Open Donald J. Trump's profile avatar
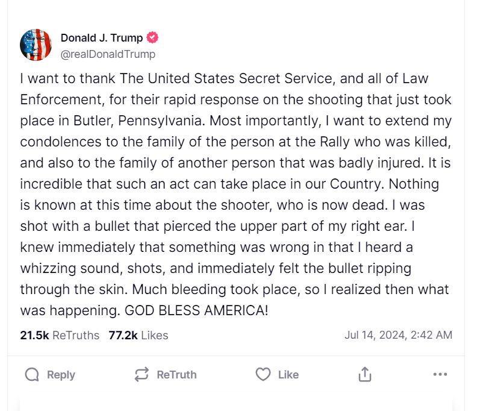Image resolution: width=480 pixels, height=411 pixels. pyautogui.click(x=36, y=45)
